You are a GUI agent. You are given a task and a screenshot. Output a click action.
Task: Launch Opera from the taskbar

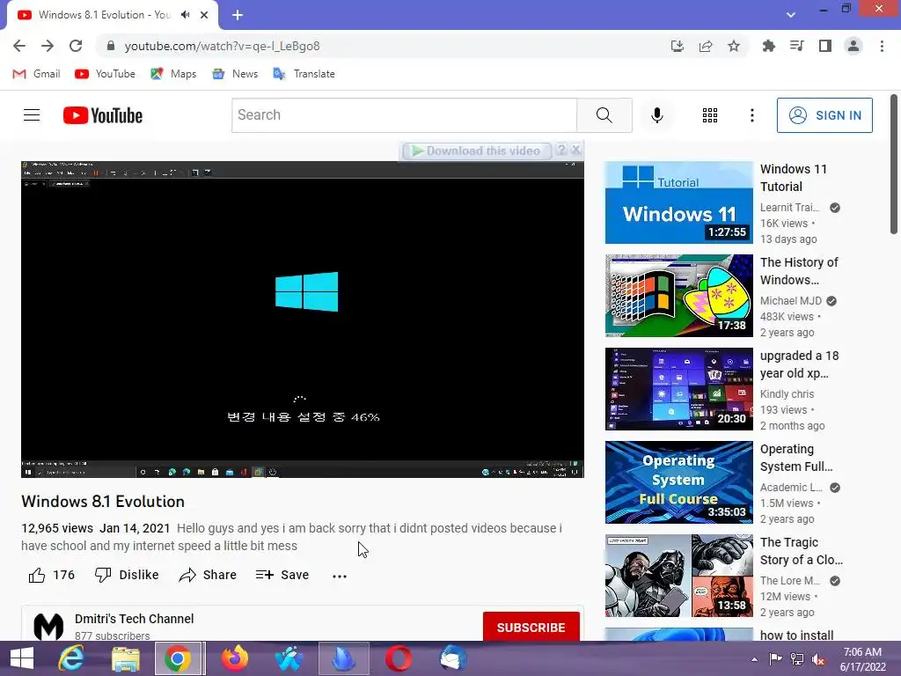[x=399, y=658]
